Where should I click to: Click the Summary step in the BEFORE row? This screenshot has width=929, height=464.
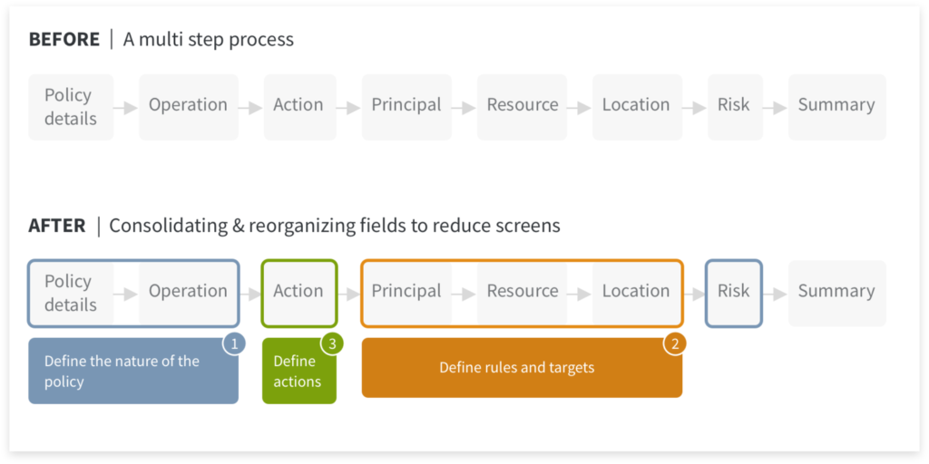(836, 106)
